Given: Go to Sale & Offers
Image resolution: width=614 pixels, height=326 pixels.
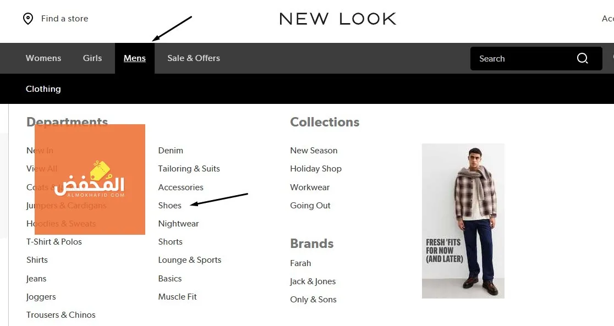Looking at the screenshot, I should tap(194, 58).
